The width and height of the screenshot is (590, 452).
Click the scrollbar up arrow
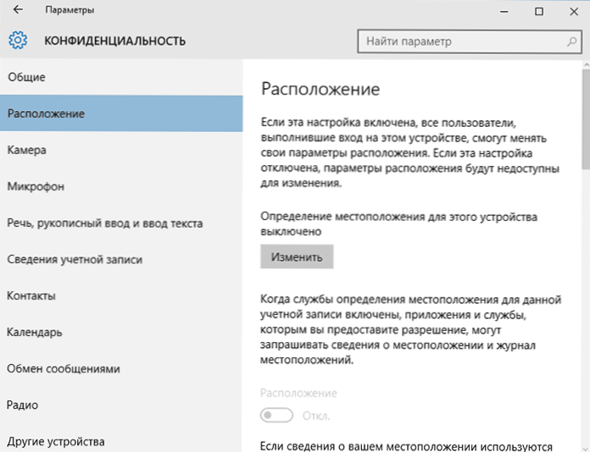[587, 64]
